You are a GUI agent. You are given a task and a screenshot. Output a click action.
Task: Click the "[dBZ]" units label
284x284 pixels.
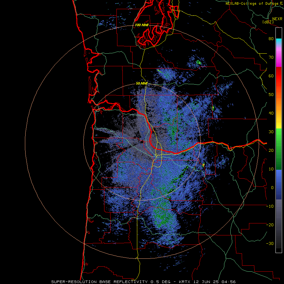pos(268,22)
